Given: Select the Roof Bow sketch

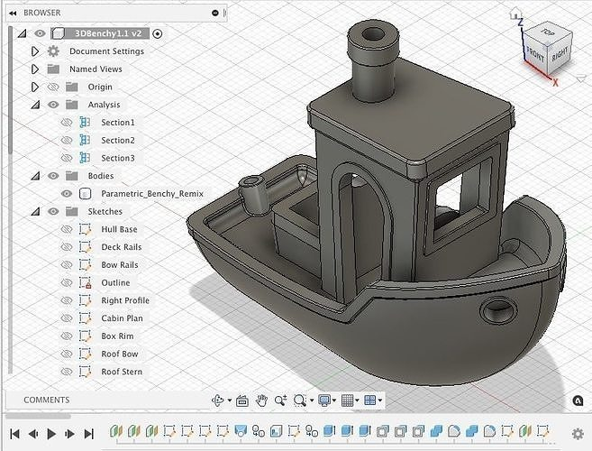Looking at the screenshot, I should [x=120, y=354].
